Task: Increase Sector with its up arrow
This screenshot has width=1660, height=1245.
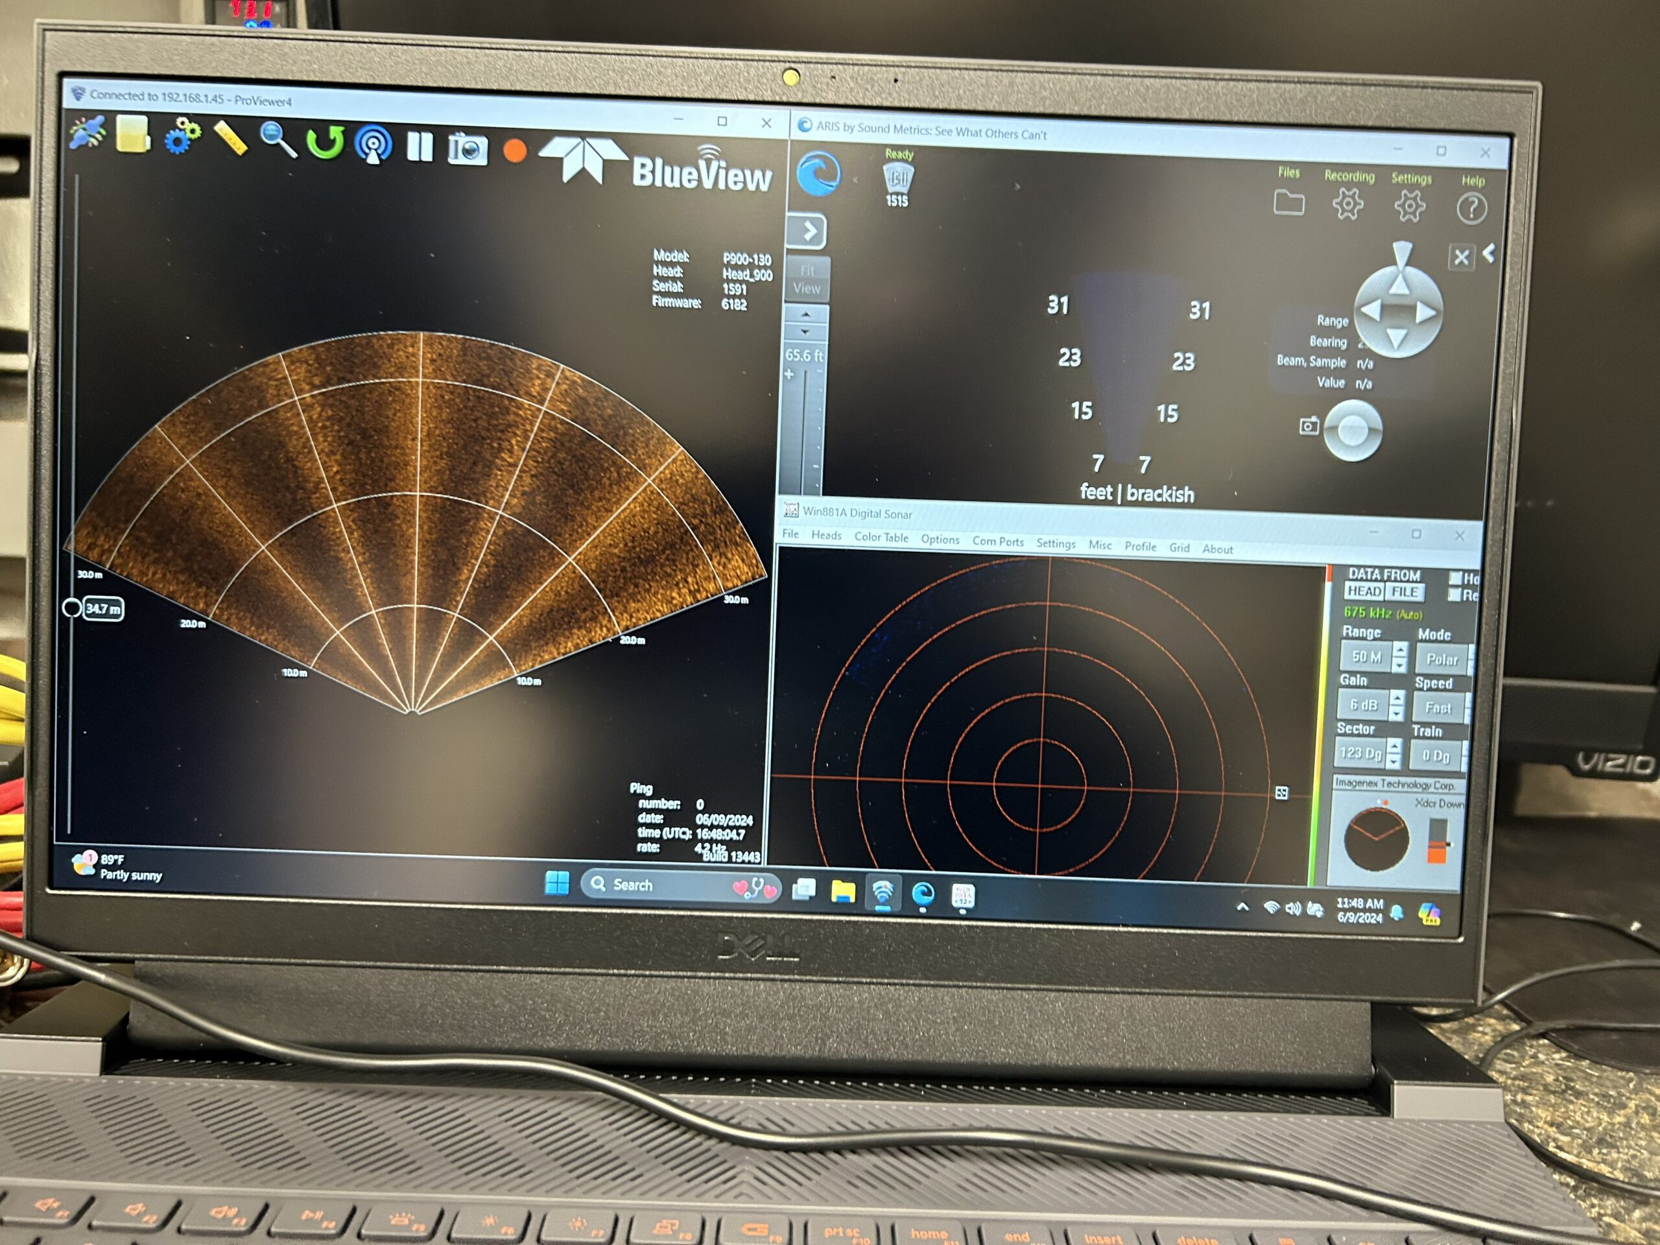Action: (1394, 746)
